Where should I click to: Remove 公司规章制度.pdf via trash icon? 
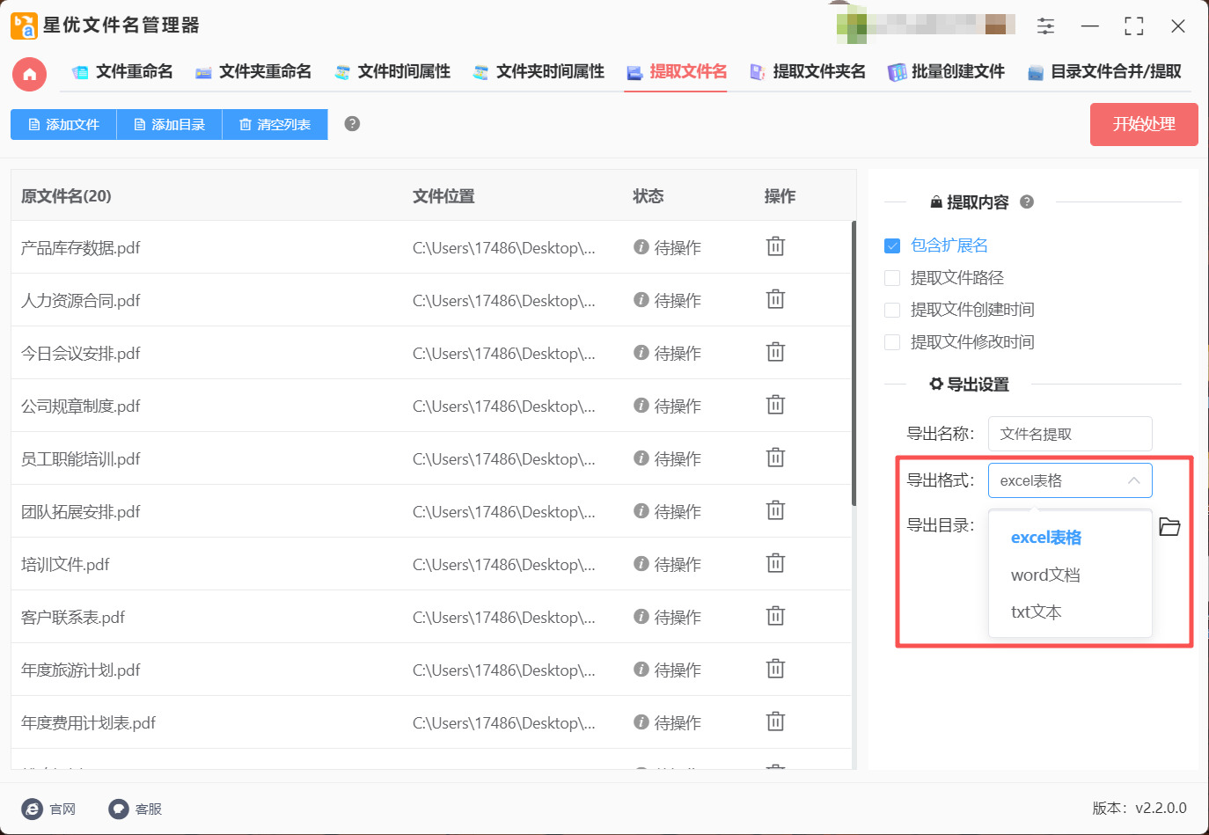click(x=775, y=405)
